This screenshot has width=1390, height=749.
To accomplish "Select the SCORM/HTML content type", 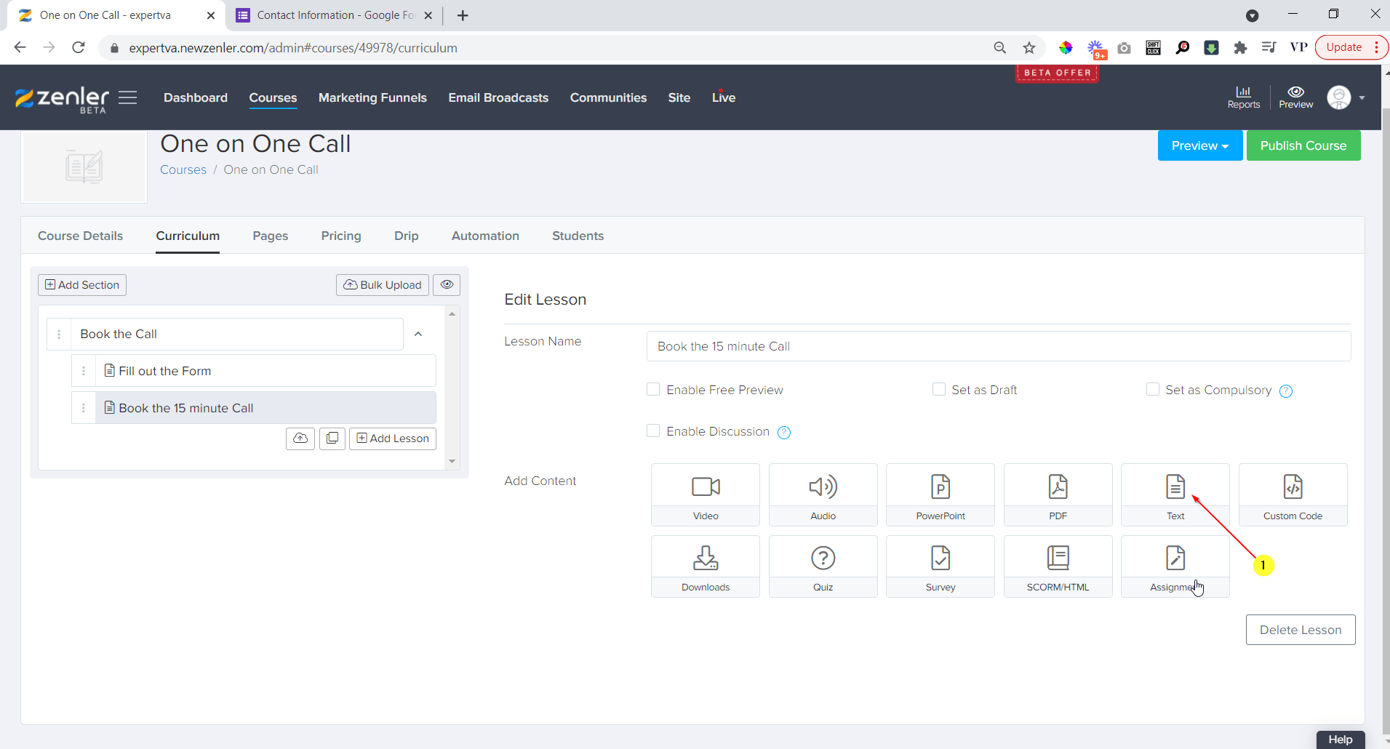I will (1058, 566).
